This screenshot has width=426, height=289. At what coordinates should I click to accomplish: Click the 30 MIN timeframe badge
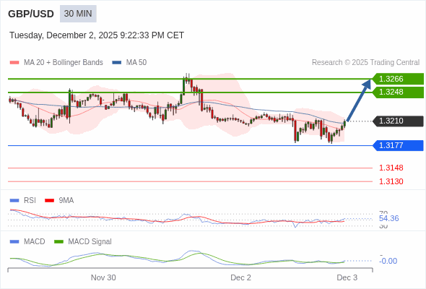point(78,14)
